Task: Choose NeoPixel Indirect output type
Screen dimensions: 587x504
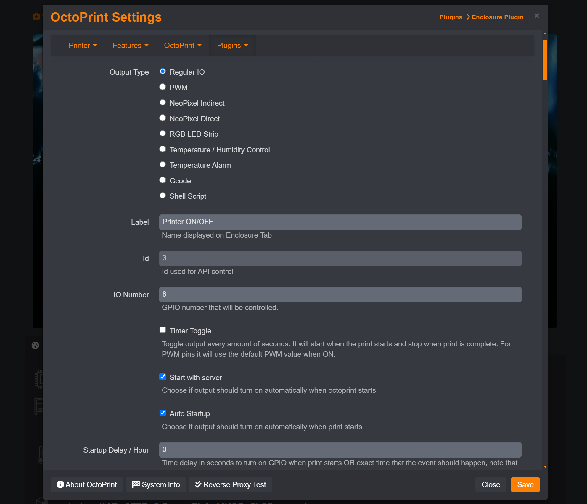Action: (x=163, y=102)
